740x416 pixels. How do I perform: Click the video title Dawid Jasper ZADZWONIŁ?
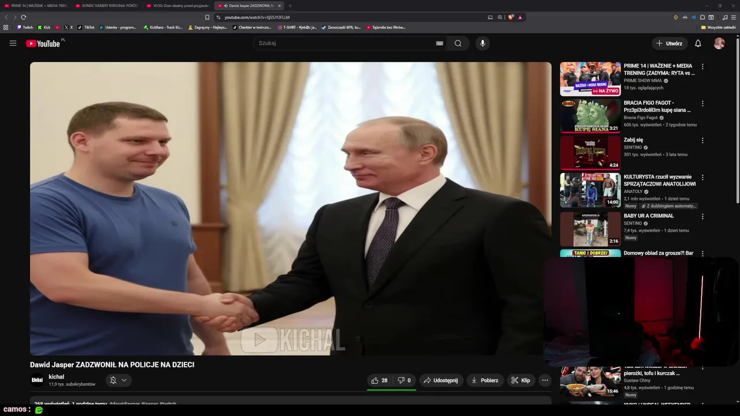(x=112, y=365)
